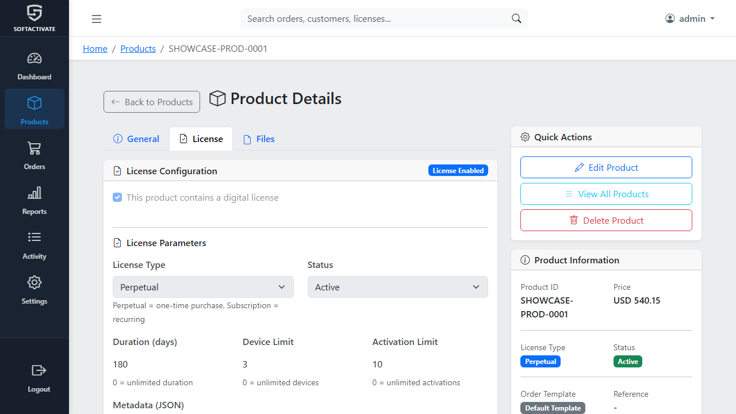
Task: Open Orders via the cart icon
Action: pos(34,148)
